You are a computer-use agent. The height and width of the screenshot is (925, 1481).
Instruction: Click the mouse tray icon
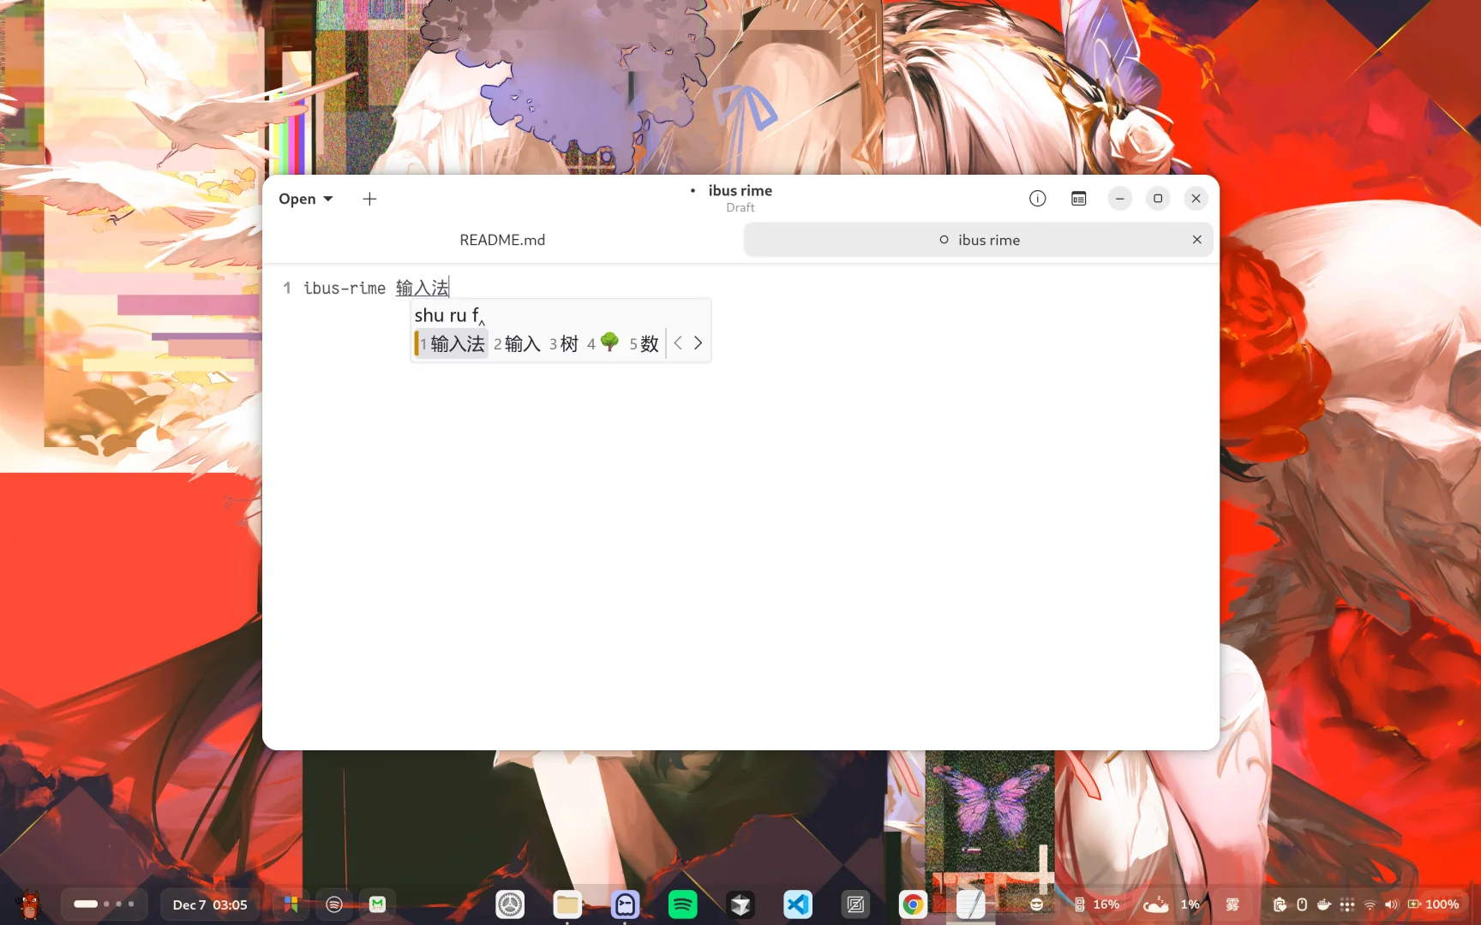point(1302,904)
